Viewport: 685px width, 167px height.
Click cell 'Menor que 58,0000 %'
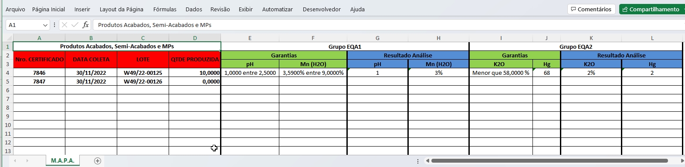(x=501, y=73)
